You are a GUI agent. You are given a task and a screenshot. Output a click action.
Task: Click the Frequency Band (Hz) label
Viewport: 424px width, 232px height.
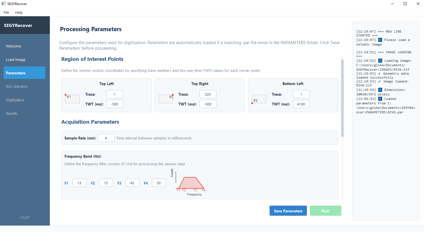point(83,156)
